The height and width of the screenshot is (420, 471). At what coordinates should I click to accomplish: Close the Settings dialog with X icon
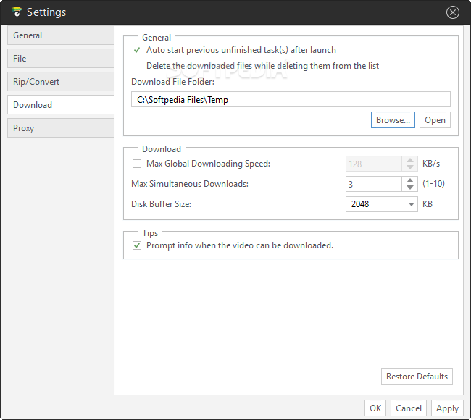[452, 12]
